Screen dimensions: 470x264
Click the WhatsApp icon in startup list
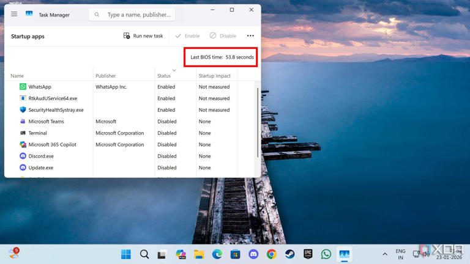tap(23, 87)
